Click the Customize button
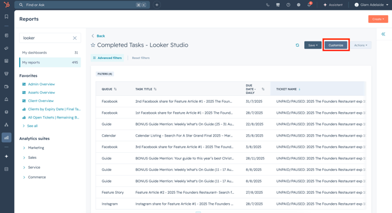This screenshot has height=213, width=392. pyautogui.click(x=336, y=45)
